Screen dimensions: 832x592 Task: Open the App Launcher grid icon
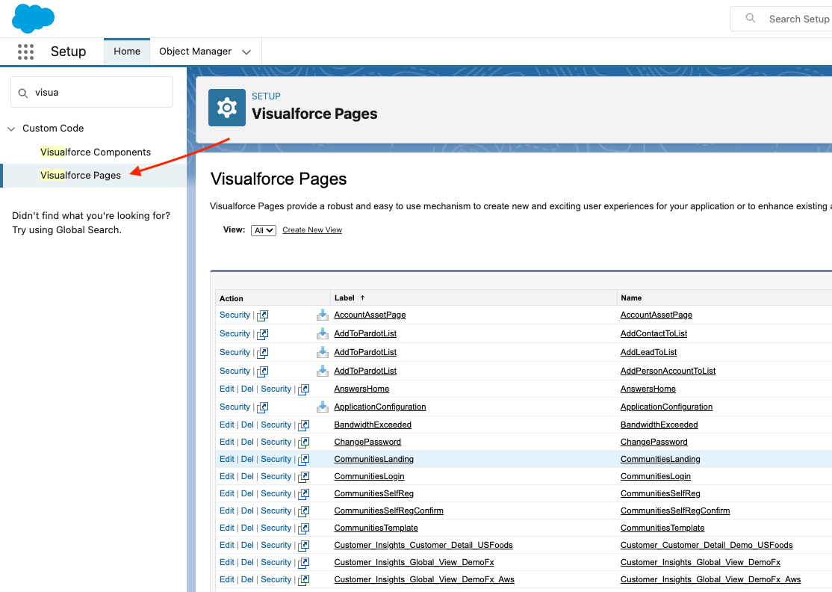coord(25,52)
